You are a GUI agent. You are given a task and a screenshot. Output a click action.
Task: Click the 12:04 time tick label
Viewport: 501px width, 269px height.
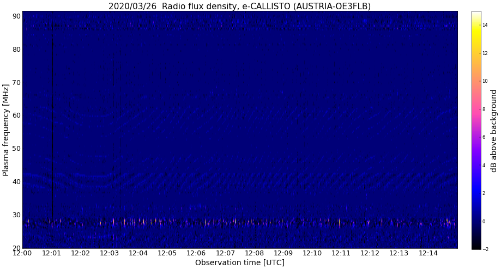pyautogui.click(x=138, y=253)
